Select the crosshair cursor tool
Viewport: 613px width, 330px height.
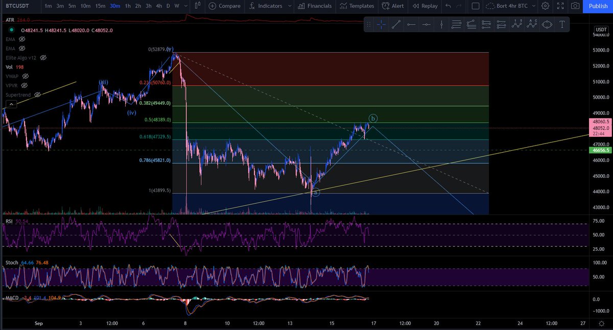pyautogui.click(x=381, y=25)
